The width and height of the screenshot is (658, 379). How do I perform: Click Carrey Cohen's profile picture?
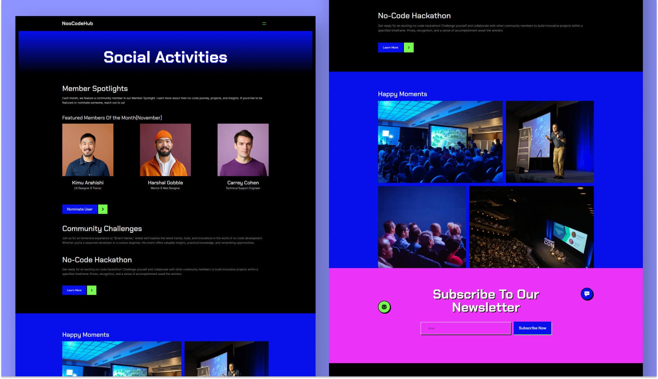[243, 150]
